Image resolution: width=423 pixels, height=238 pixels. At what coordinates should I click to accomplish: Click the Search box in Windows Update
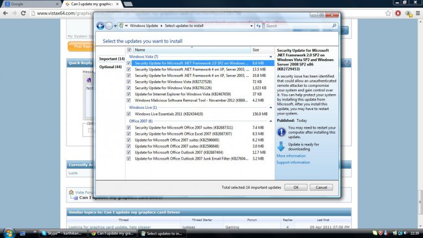[x=298, y=26]
